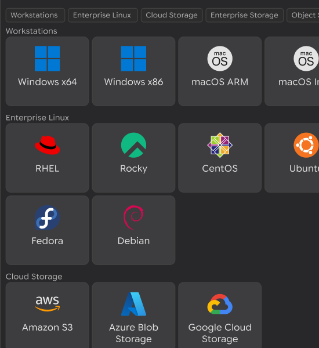Screen dimensions: 319x348
Task: Jump to the Workstations filter tab
Action: tap(35, 15)
